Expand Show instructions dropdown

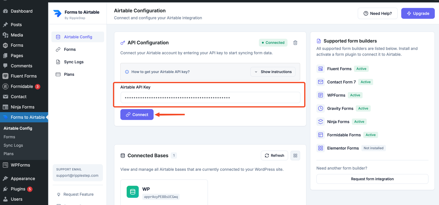click(x=273, y=72)
